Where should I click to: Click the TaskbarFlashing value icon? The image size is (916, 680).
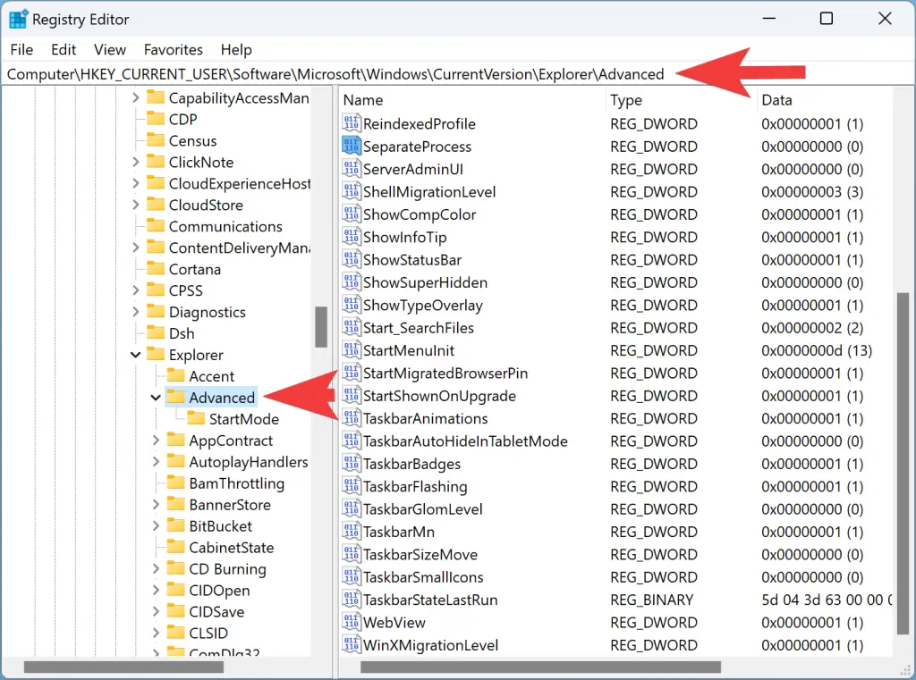pyautogui.click(x=351, y=486)
